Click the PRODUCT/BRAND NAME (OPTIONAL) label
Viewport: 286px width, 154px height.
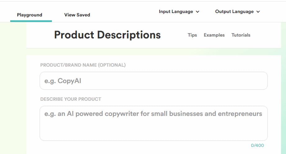click(83, 65)
